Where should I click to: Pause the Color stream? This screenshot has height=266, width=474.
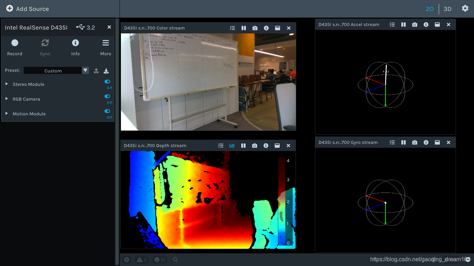pyautogui.click(x=244, y=28)
